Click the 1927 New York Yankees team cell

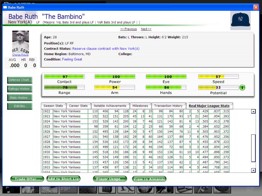[x=71, y=137]
